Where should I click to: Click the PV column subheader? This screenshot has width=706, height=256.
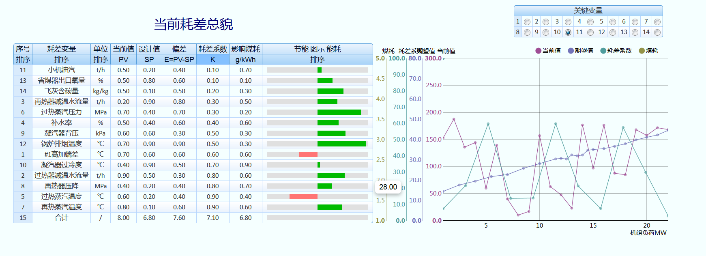click(x=123, y=60)
